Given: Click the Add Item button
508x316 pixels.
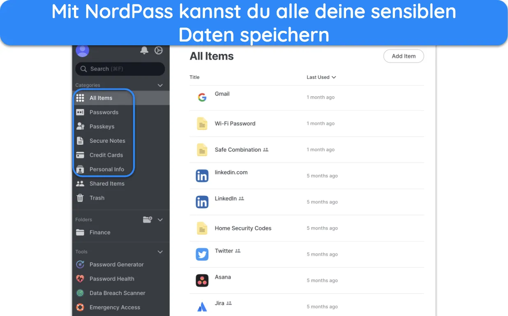Looking at the screenshot, I should [x=404, y=56].
